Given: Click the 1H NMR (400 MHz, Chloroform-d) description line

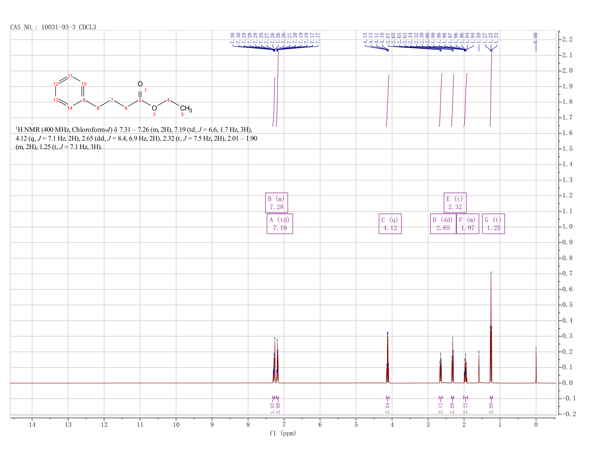Looking at the screenshot, I should click(134, 130).
